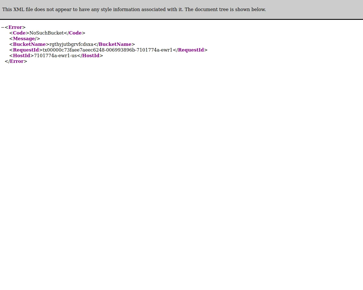The image size is (363, 290).
Task: Click the transaction id starting with tx00000c73
Action: 107,50
